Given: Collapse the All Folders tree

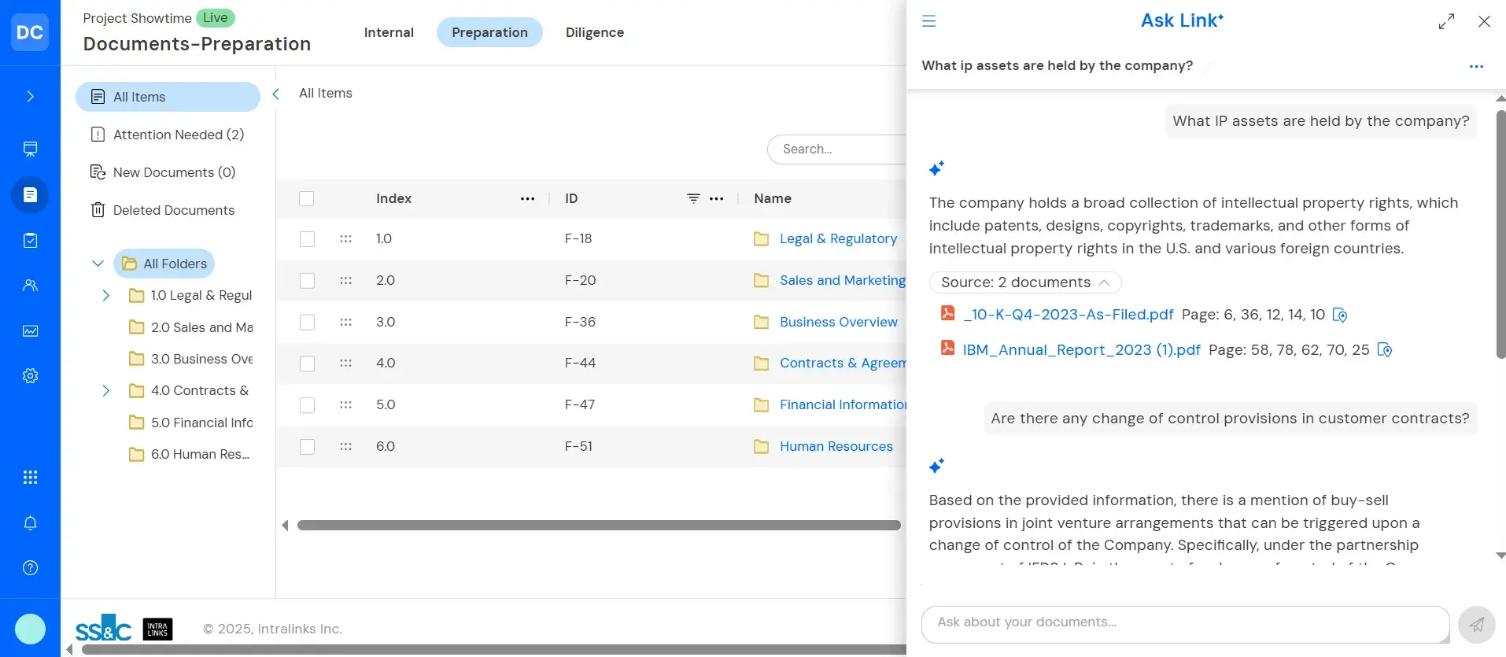Looking at the screenshot, I should point(98,264).
